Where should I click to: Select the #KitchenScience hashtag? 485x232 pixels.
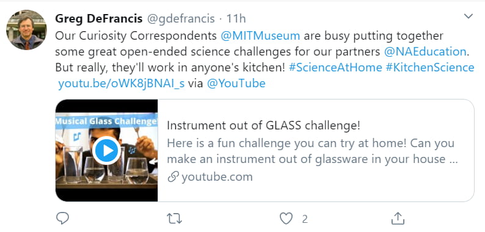point(430,67)
